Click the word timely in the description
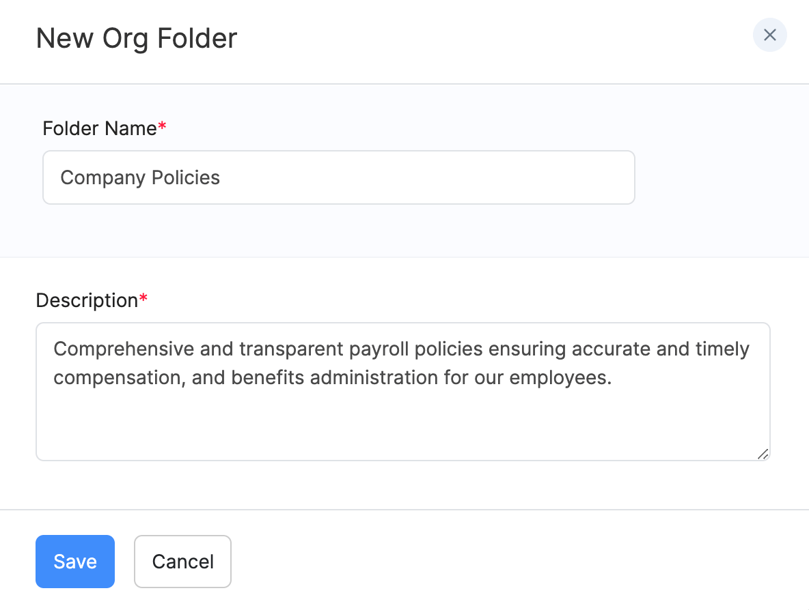Viewport: 809px width, 610px height. point(722,349)
